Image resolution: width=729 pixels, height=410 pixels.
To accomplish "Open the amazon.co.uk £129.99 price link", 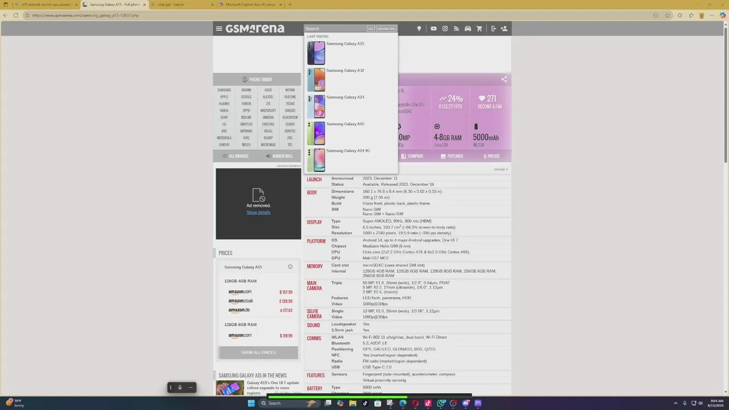I will [x=260, y=301].
